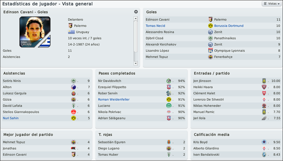Click Panathinaikos badge next to Djibril Cissé

pos(210,38)
